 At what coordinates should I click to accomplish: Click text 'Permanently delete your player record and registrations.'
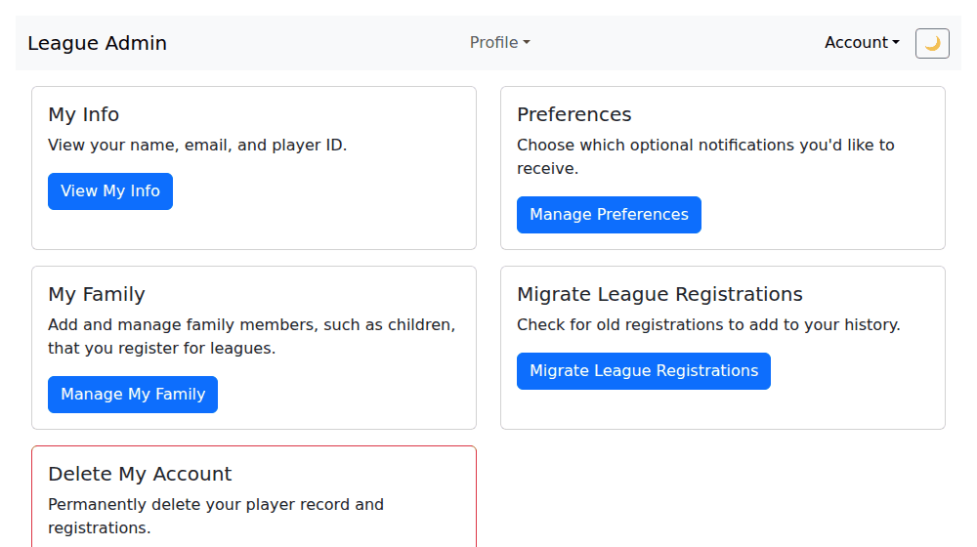point(216,516)
